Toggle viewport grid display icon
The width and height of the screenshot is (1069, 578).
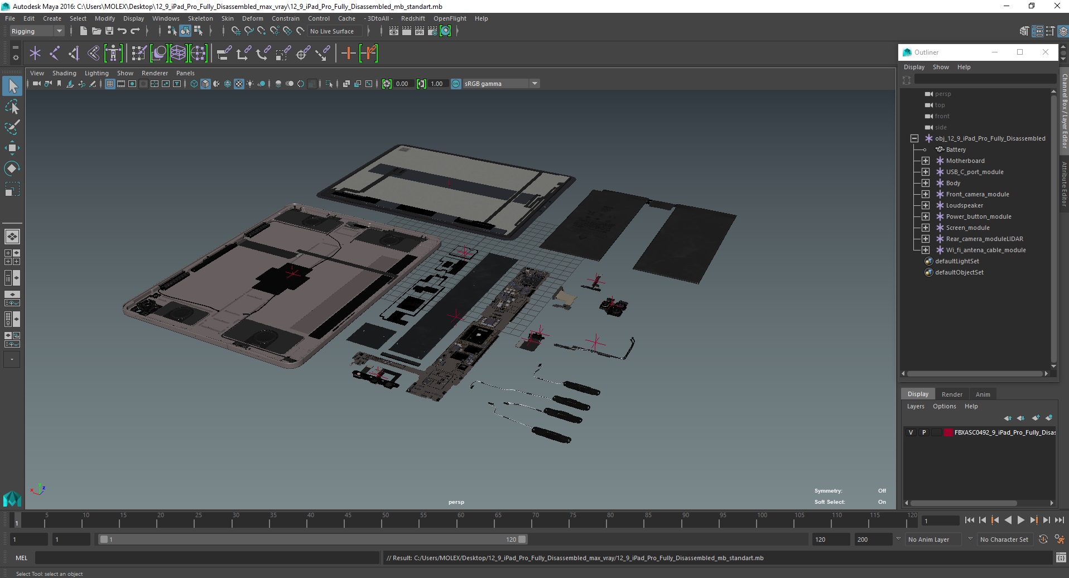[x=110, y=84]
